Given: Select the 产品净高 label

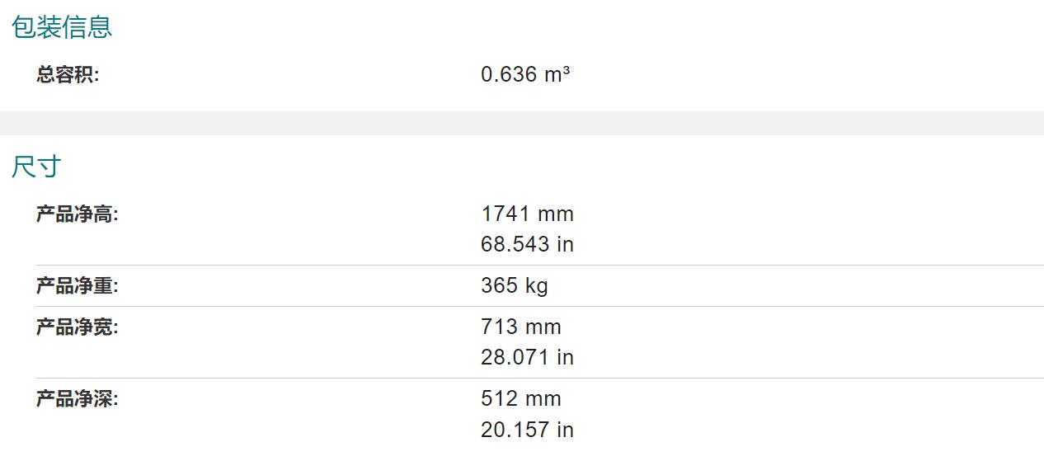Looking at the screenshot, I should tap(78, 214).
